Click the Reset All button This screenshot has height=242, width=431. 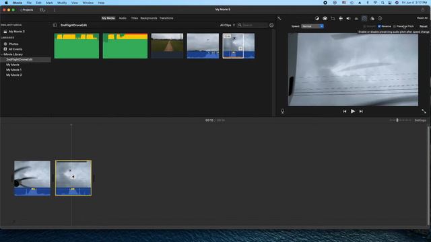pyautogui.click(x=422, y=18)
